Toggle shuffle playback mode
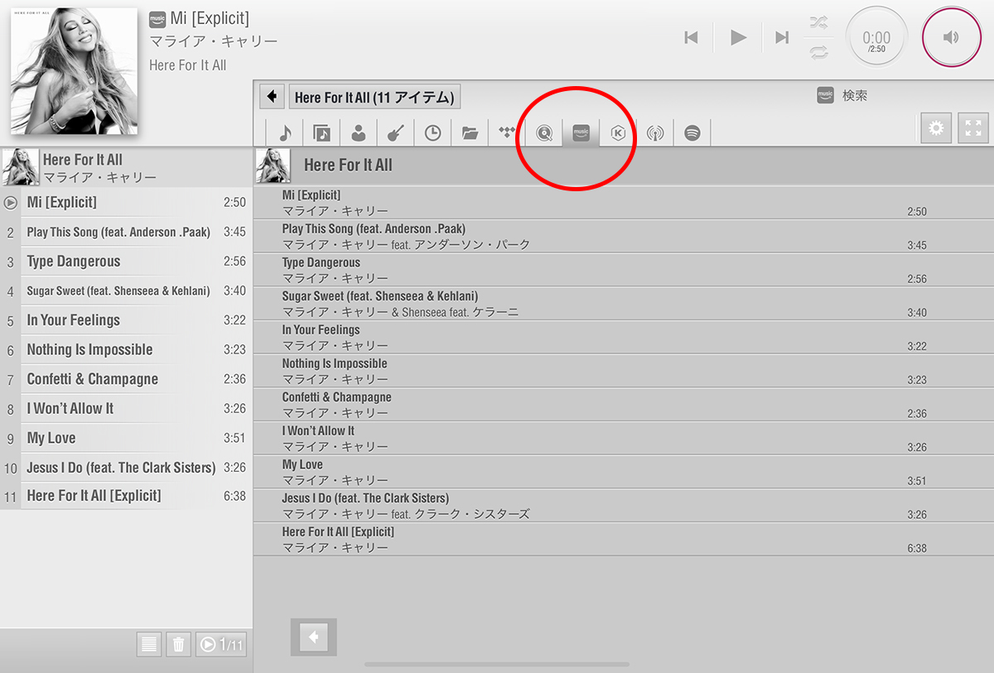 [x=818, y=23]
